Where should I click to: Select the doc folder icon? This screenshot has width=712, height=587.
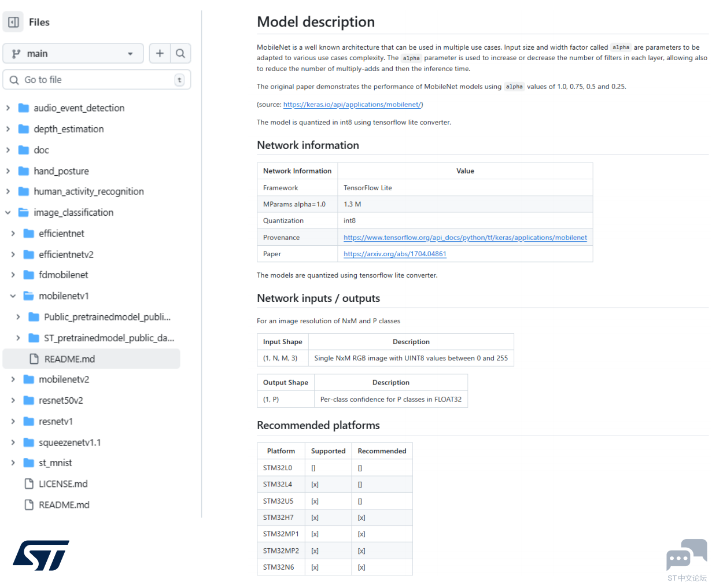pos(24,150)
